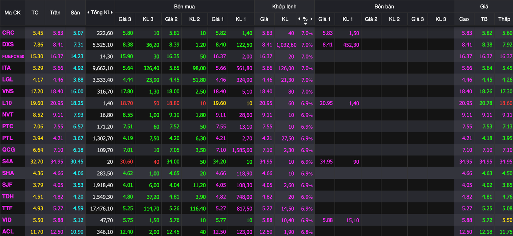The image size is (513, 236).
Task: Click the Sàn column header
Action: [75, 13]
